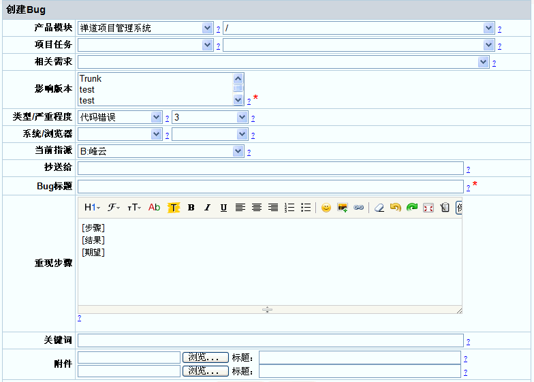Toggle underline formatting in editor
This screenshot has width=534, height=382.
223,207
